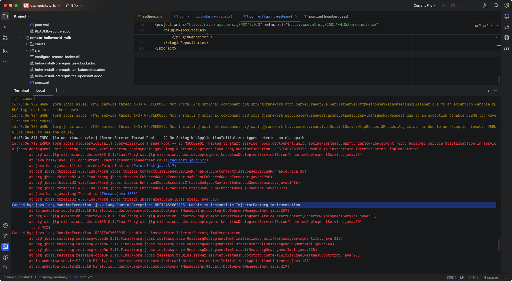Toggle the Project tool window folder icon
Viewport: 512px width, 281px height.
5,16
